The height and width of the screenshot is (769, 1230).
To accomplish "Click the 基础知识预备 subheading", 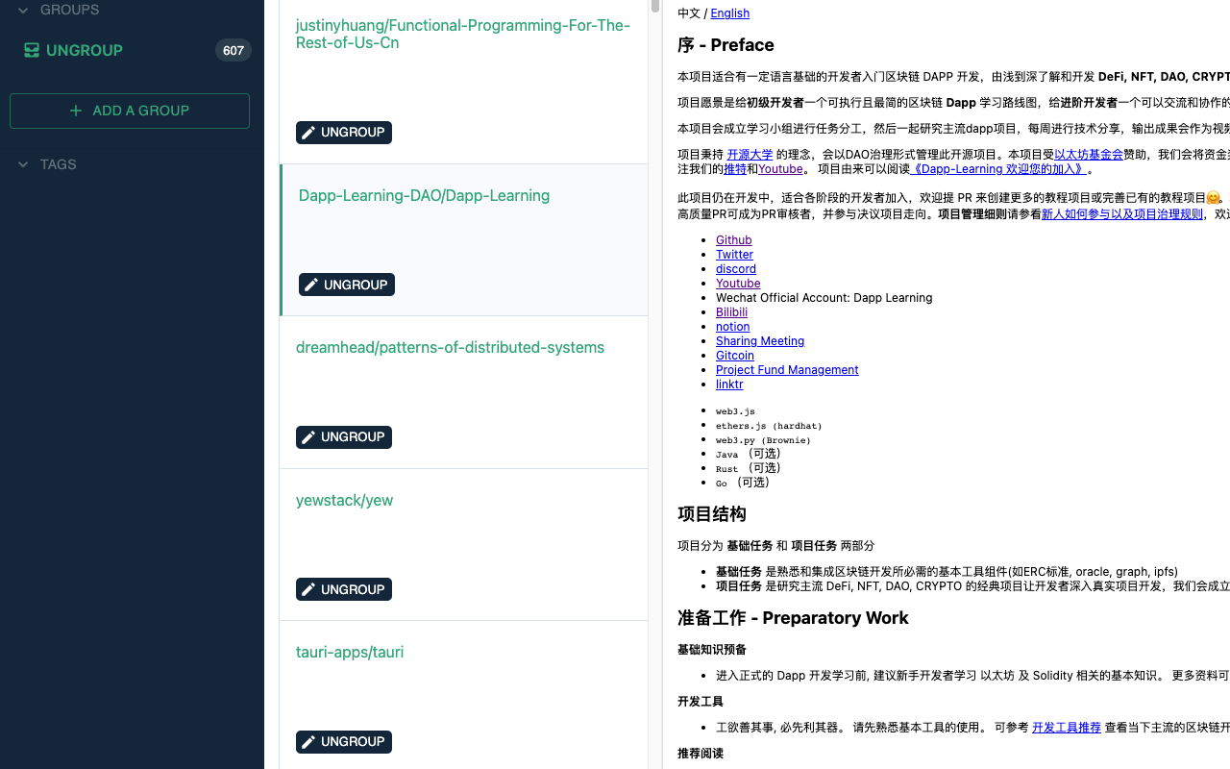I will (x=712, y=650).
